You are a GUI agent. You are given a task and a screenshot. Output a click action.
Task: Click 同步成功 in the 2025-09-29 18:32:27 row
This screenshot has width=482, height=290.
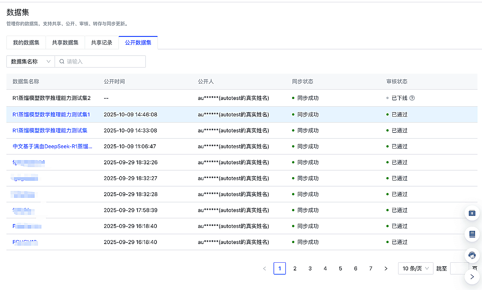308,178
